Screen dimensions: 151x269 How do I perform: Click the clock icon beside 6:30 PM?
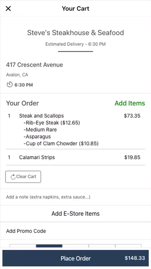click(x=10, y=84)
